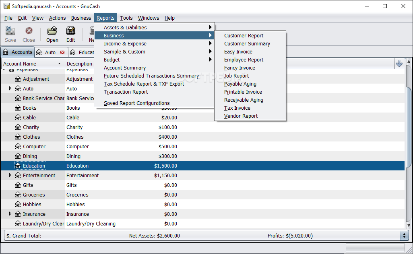Image resolution: width=413 pixels, height=254 pixels.
Task: Click the bank icon of the Adjustment account
Action: point(18,79)
